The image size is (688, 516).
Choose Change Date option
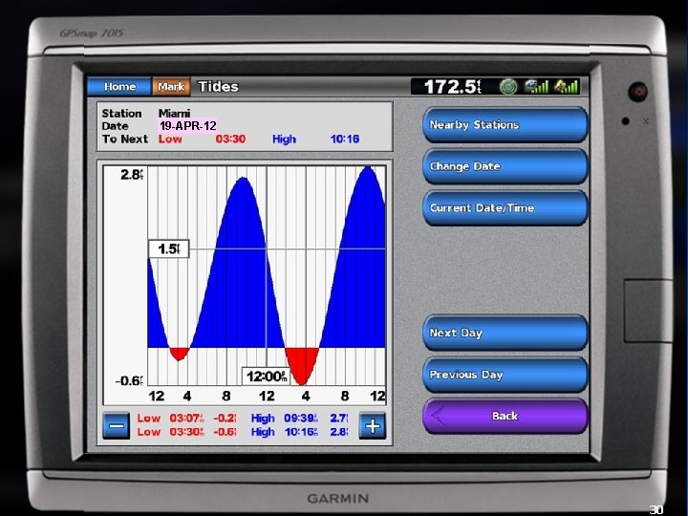pos(505,166)
